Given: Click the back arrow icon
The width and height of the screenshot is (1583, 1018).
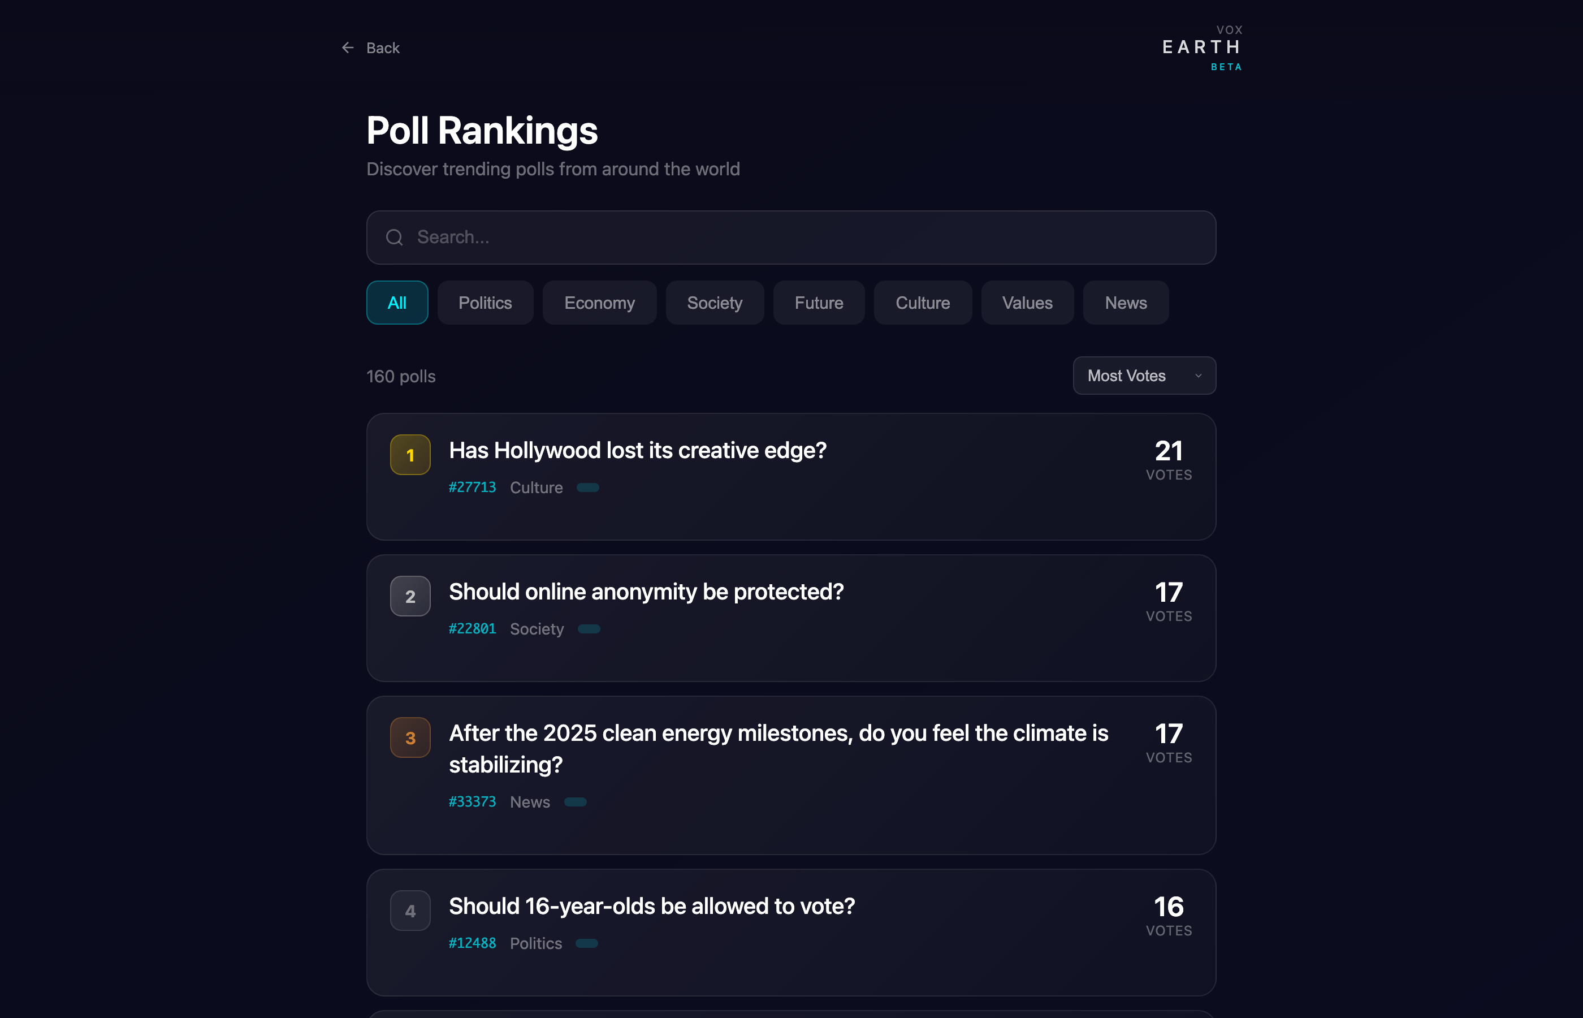Looking at the screenshot, I should [x=348, y=47].
